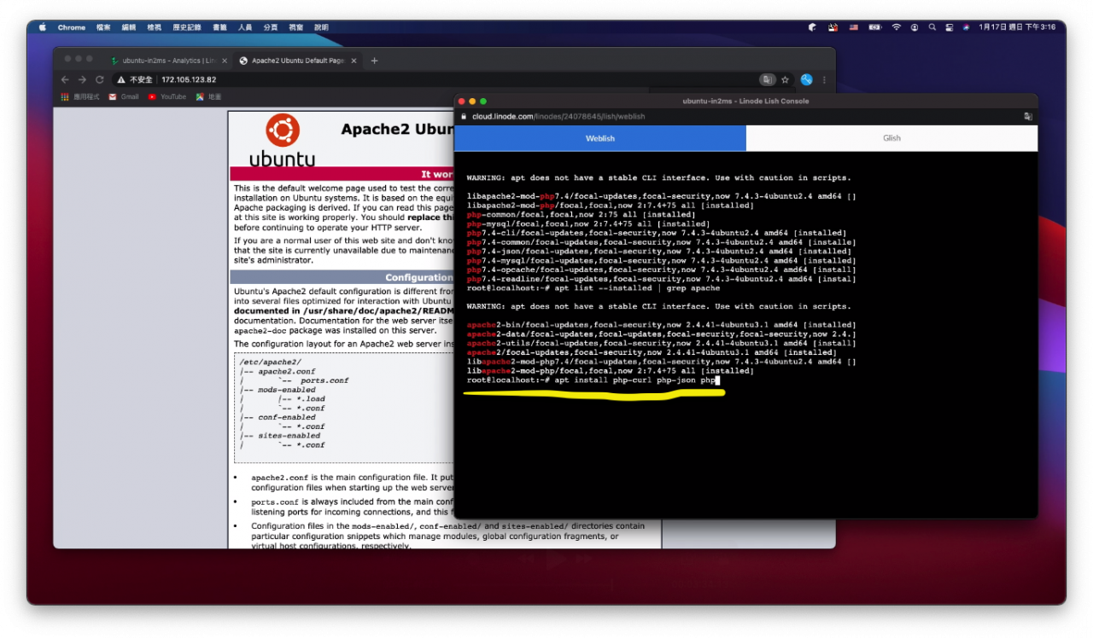Viewport: 1093px width, 638px height.
Task: Bookmark this page with star icon
Action: (785, 79)
